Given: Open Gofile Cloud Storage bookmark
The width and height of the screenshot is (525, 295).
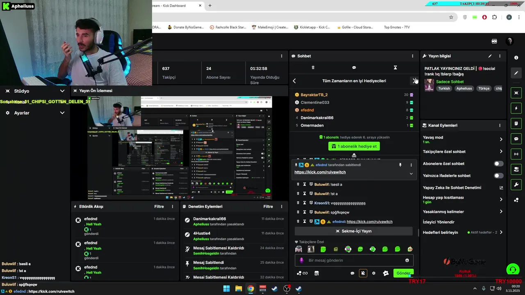Looking at the screenshot, I should coord(354,27).
